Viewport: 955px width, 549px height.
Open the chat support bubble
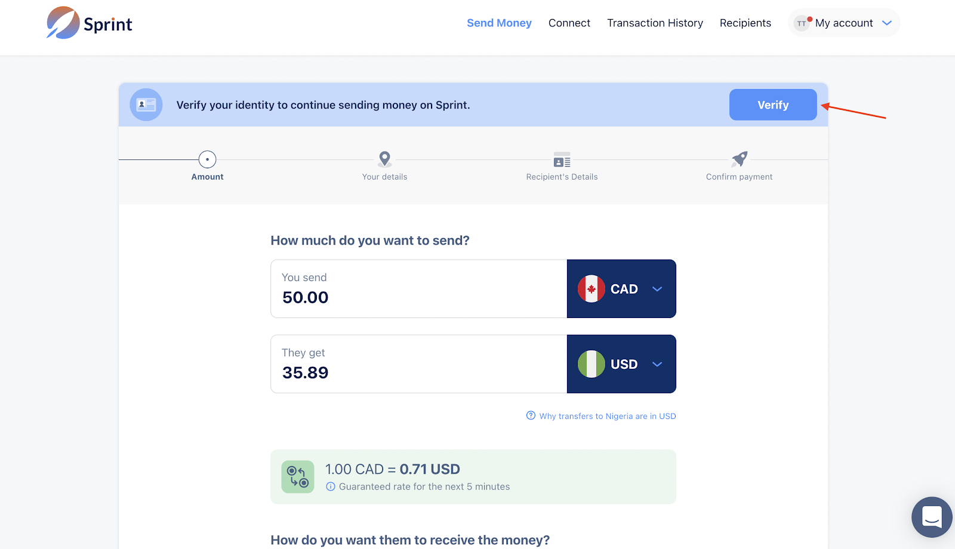932,517
